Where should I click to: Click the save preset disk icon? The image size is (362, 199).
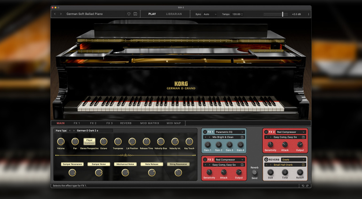[135, 14]
